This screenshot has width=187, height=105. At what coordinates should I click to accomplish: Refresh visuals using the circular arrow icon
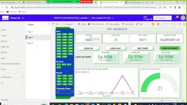pyautogui.click(x=175, y=24)
